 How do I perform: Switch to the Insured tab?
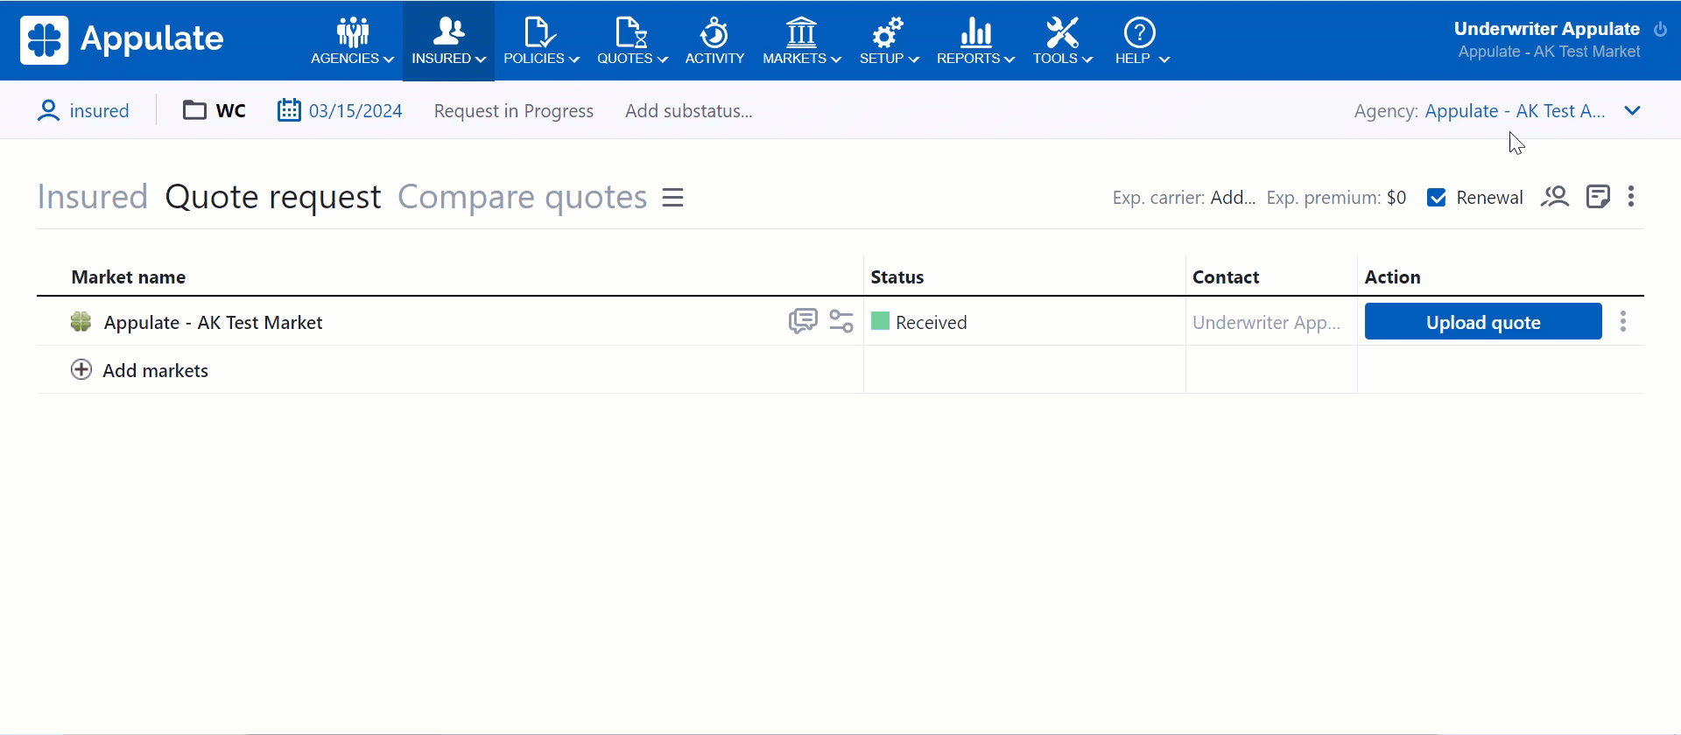(92, 197)
